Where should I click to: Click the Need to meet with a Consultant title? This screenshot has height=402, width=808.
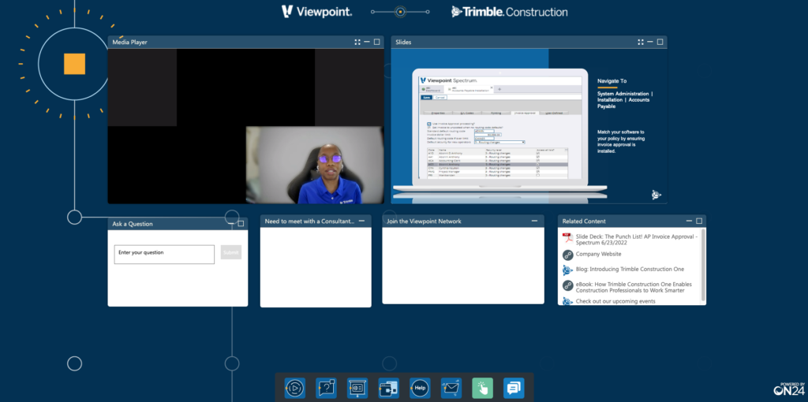click(309, 221)
